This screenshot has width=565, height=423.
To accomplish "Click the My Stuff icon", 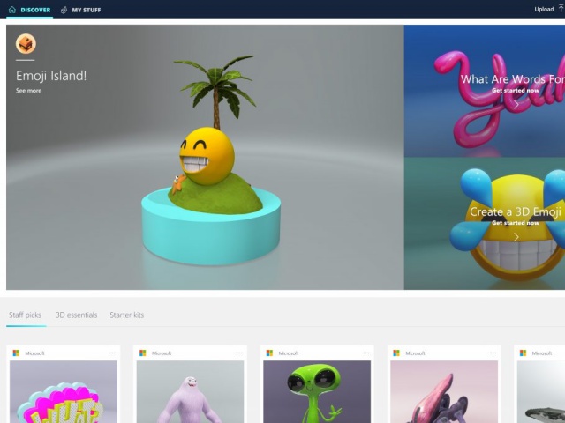I will coord(64,10).
